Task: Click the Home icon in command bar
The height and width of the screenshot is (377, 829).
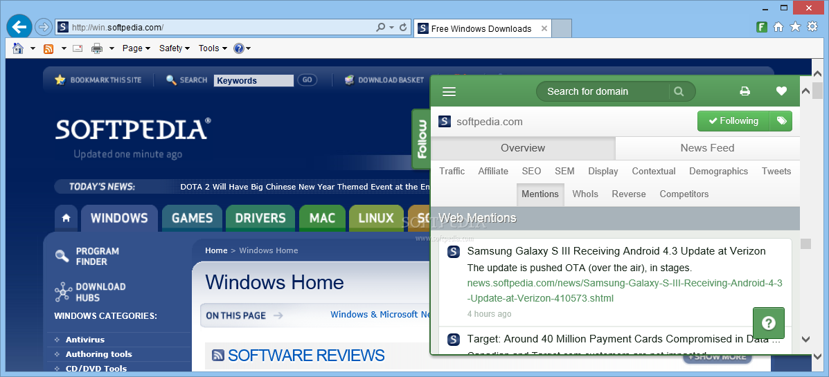Action: (x=18, y=48)
